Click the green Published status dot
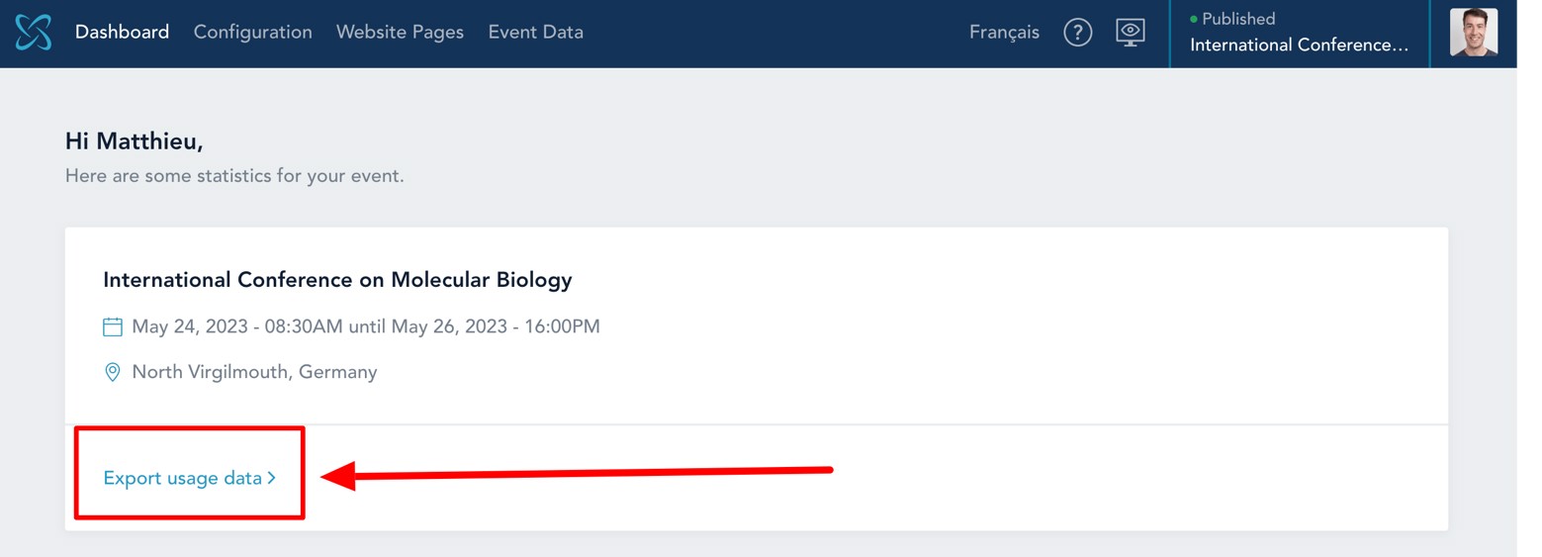Viewport: 1542px width, 557px height. pyautogui.click(x=1194, y=19)
